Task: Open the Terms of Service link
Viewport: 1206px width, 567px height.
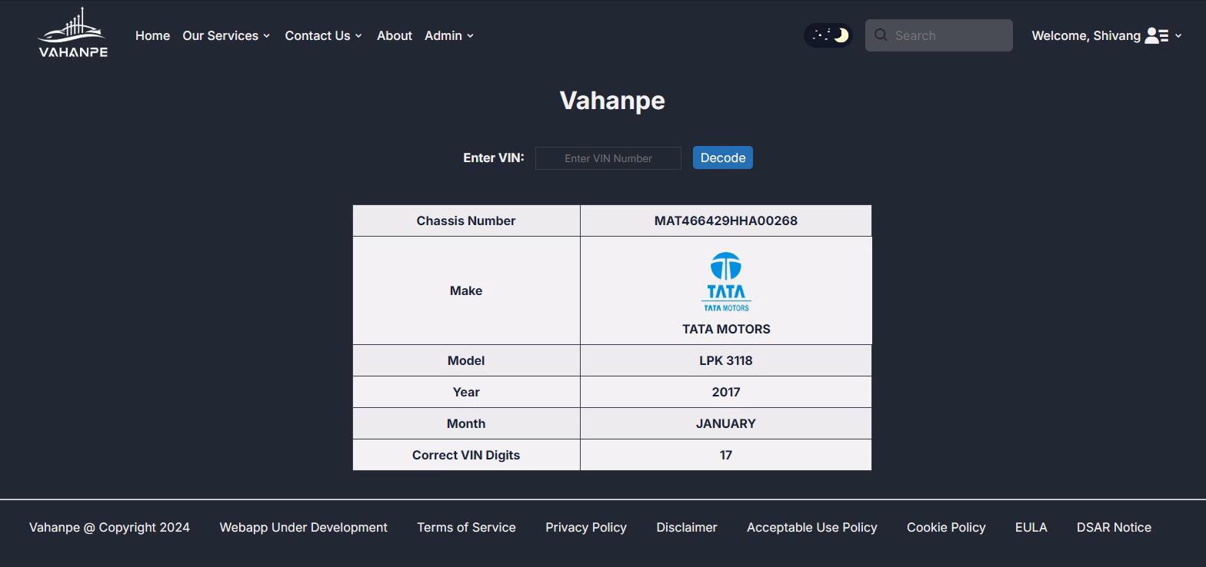Action: (x=466, y=527)
